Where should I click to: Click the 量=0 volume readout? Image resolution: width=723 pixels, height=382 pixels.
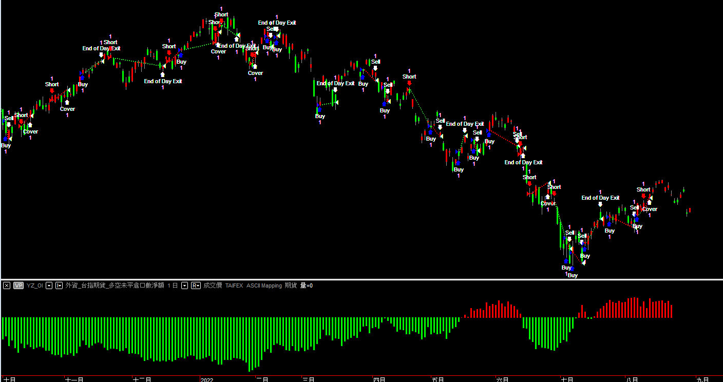point(307,285)
